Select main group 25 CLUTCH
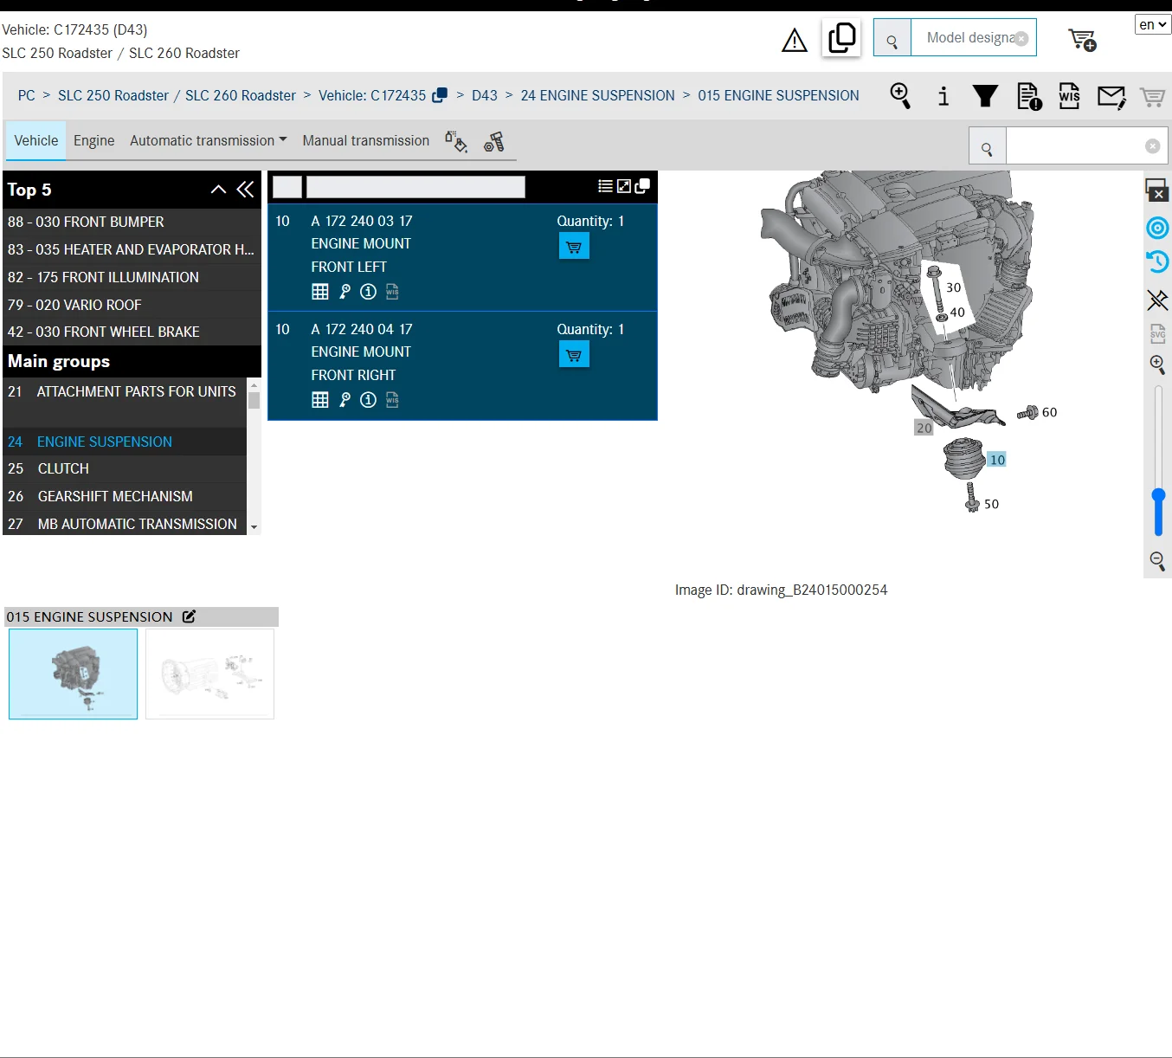This screenshot has width=1172, height=1058. pyautogui.click(x=125, y=468)
